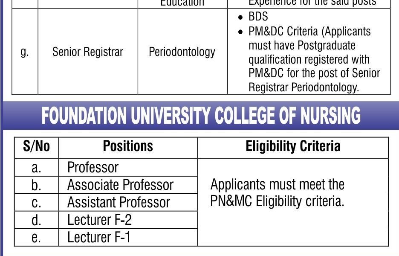Click the row label 'g.'

[25, 52]
